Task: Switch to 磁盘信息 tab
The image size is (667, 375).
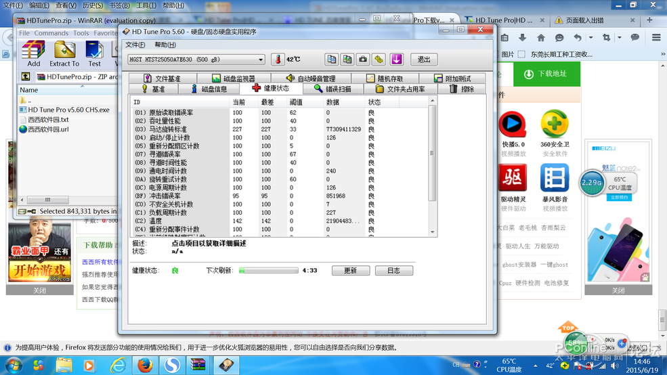Action: click(209, 89)
